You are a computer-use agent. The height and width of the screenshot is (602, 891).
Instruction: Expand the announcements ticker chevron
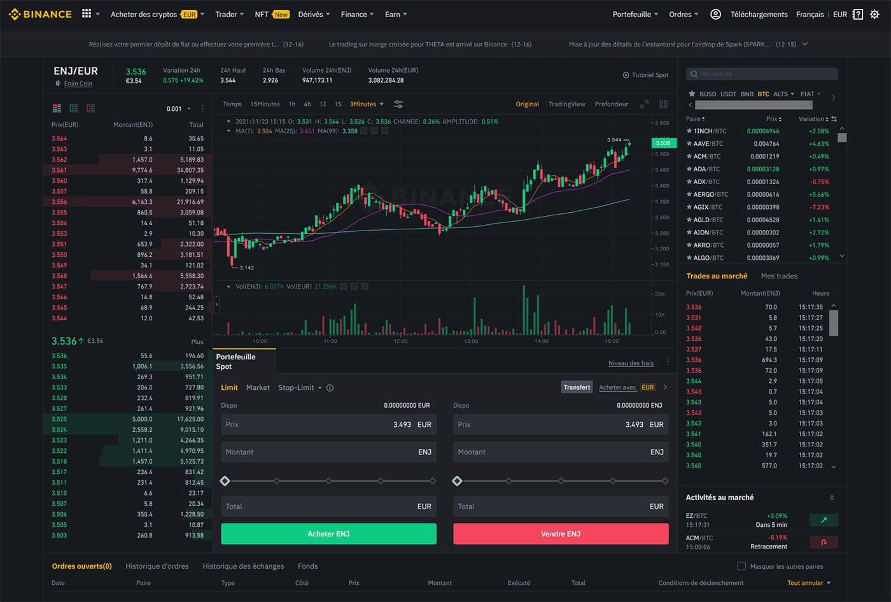point(805,44)
